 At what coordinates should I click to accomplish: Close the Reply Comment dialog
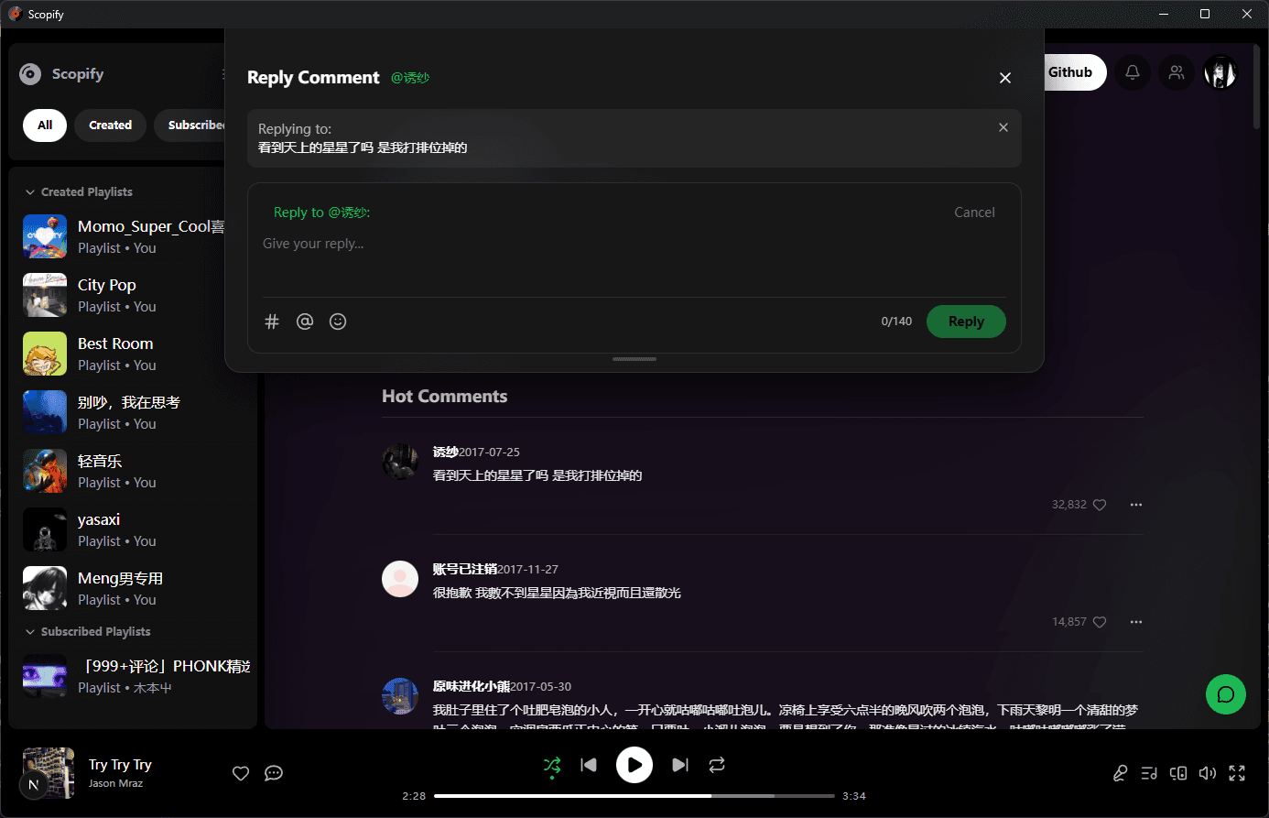click(x=1005, y=78)
